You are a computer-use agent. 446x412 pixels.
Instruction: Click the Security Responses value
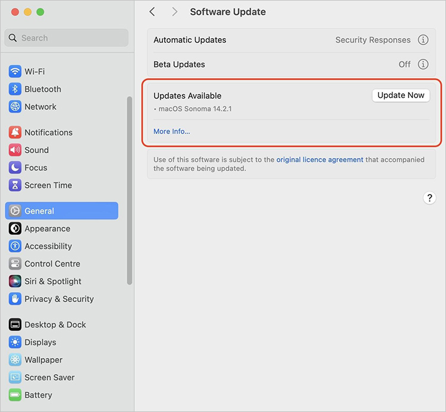pyautogui.click(x=373, y=40)
